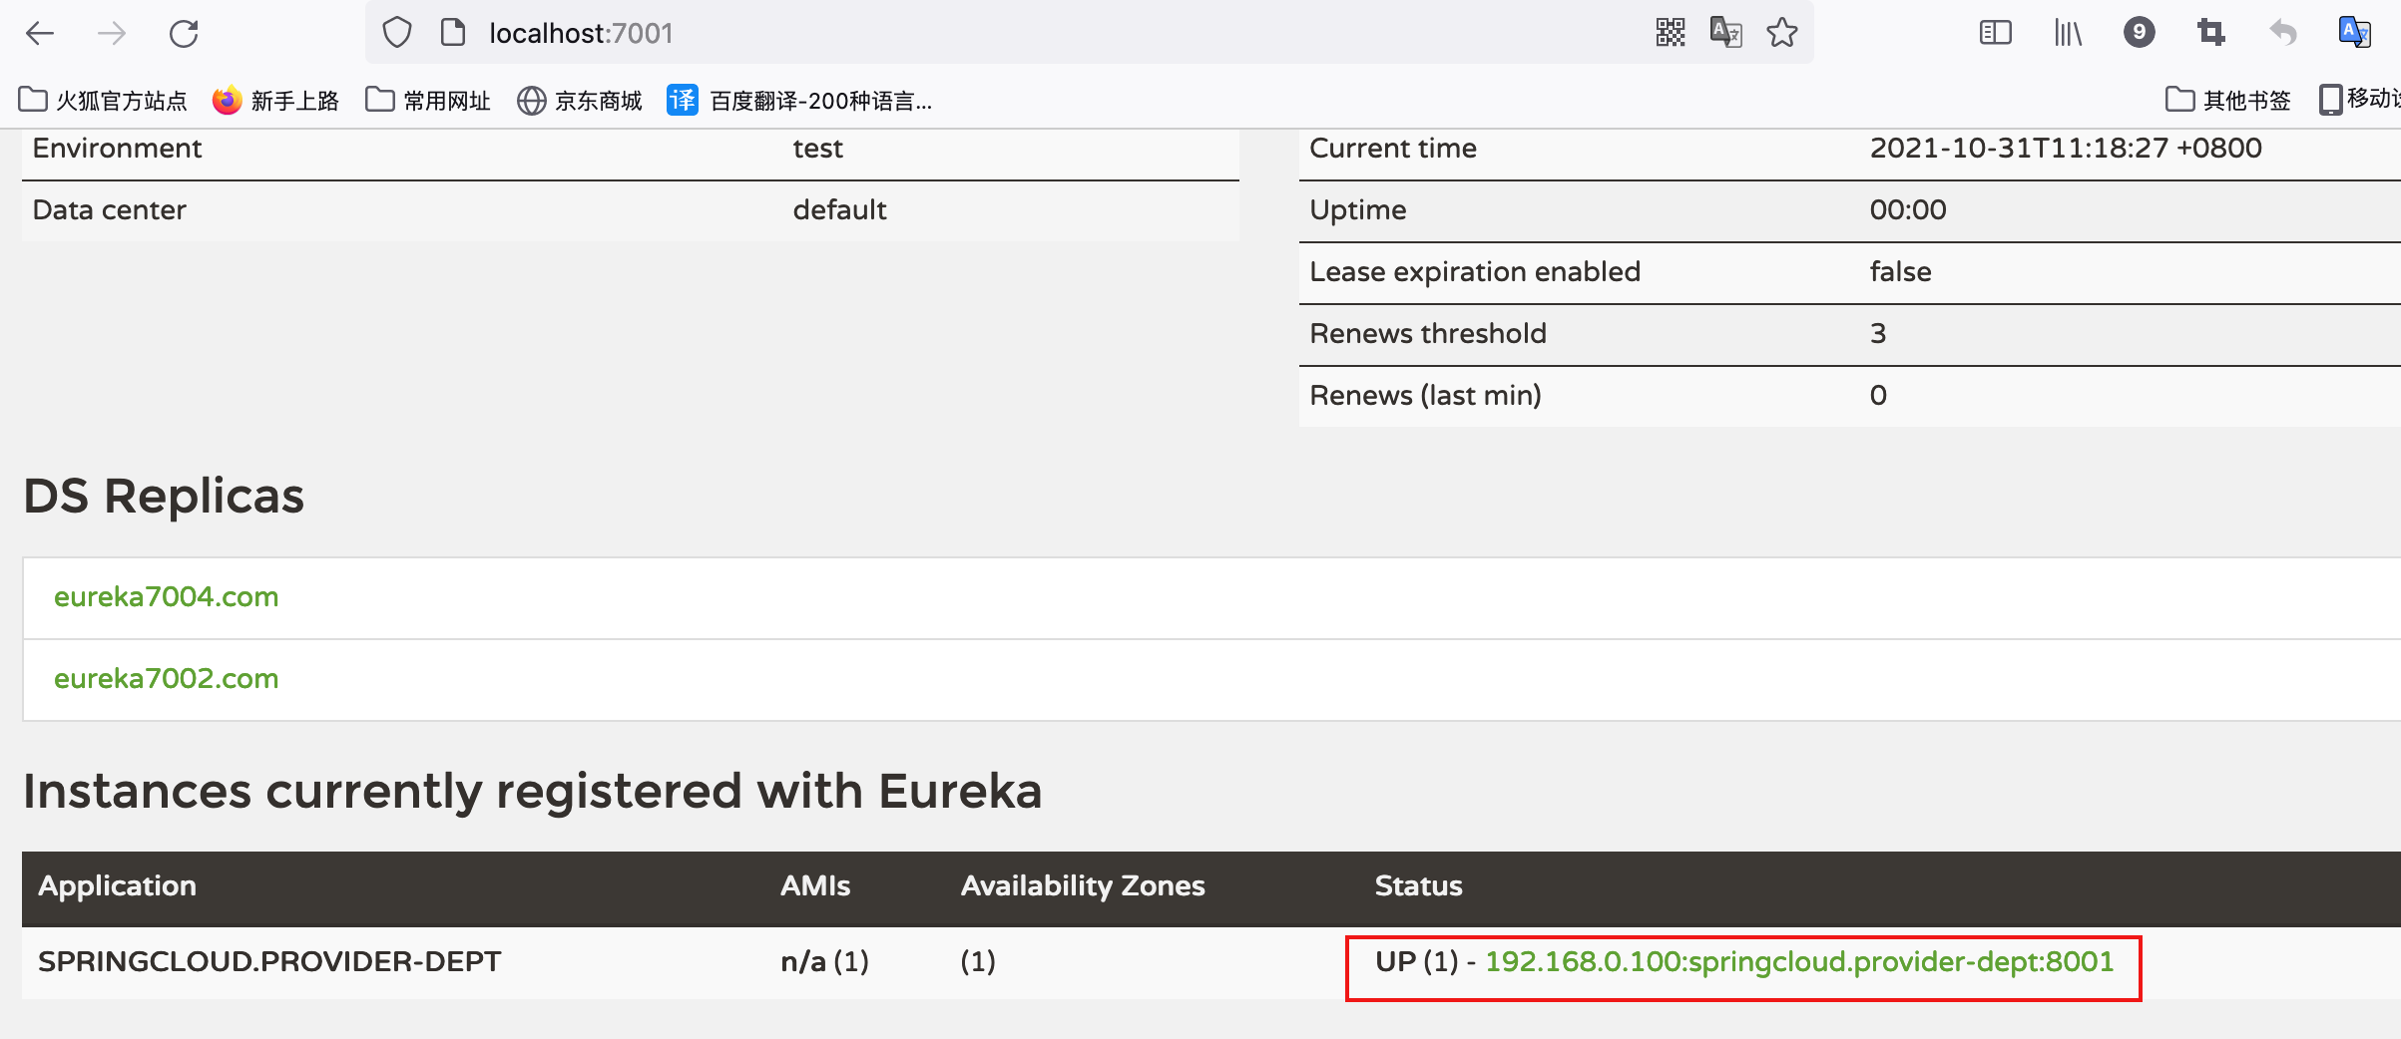
Task: Click the Status column header
Action: pyautogui.click(x=1418, y=886)
